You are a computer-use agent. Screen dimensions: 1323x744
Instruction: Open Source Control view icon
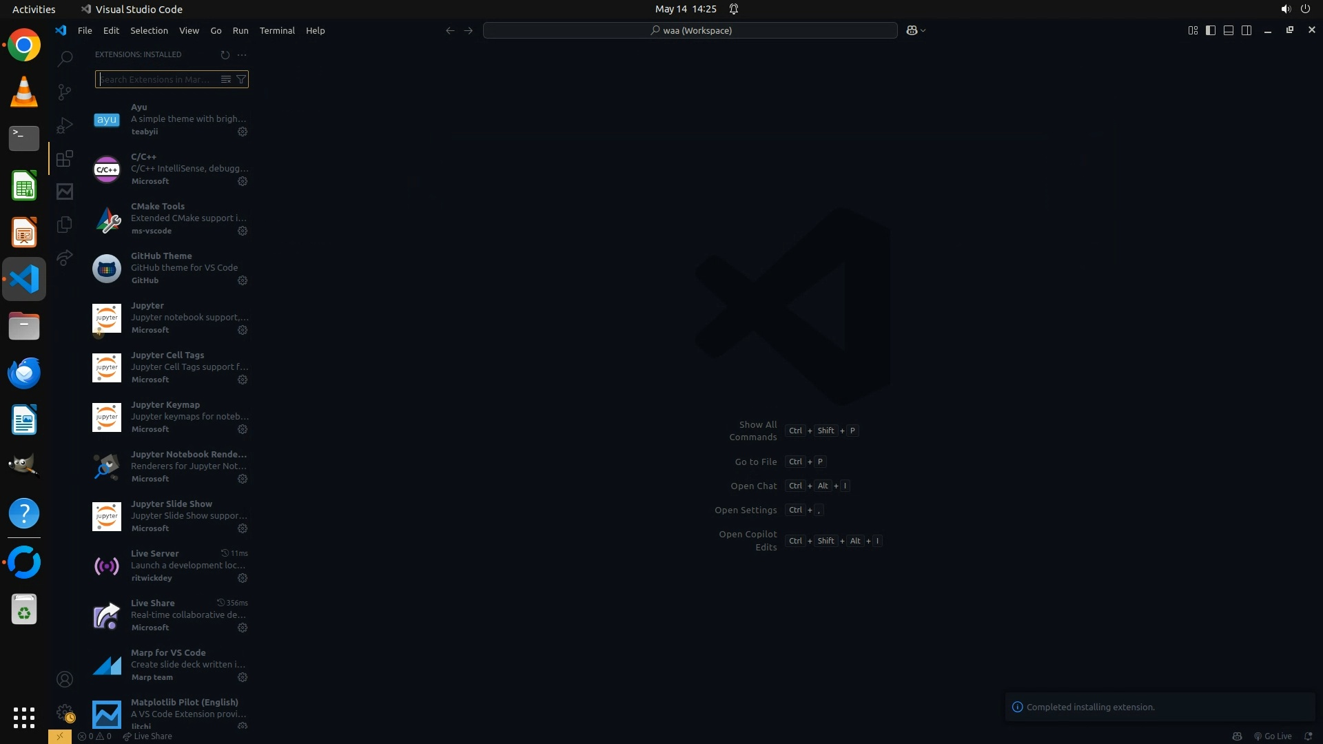point(65,92)
